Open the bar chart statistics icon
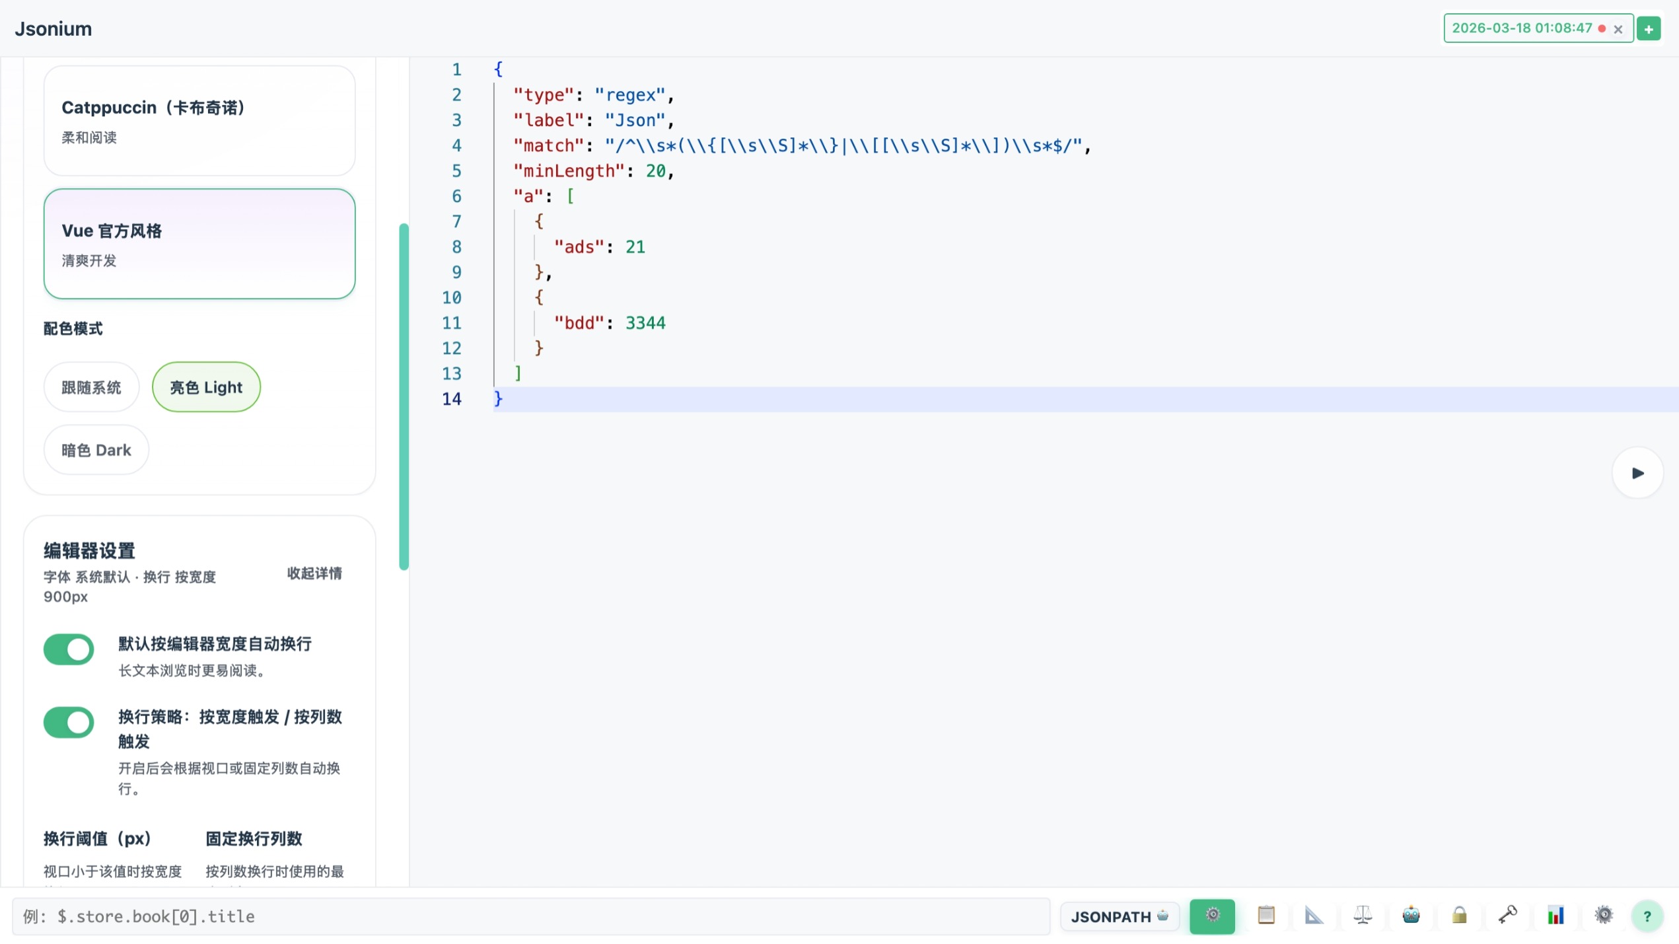The height and width of the screenshot is (944, 1679). click(1555, 916)
